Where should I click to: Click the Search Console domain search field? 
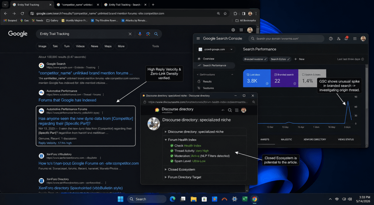point(286,39)
